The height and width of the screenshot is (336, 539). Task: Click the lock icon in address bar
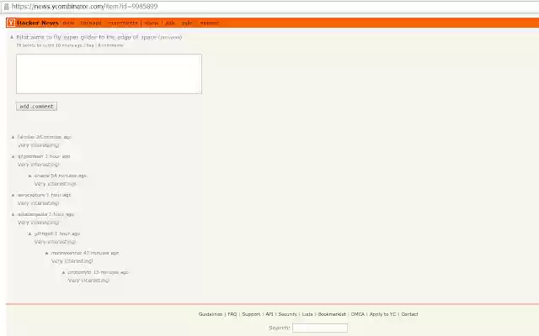(x=6, y=7)
